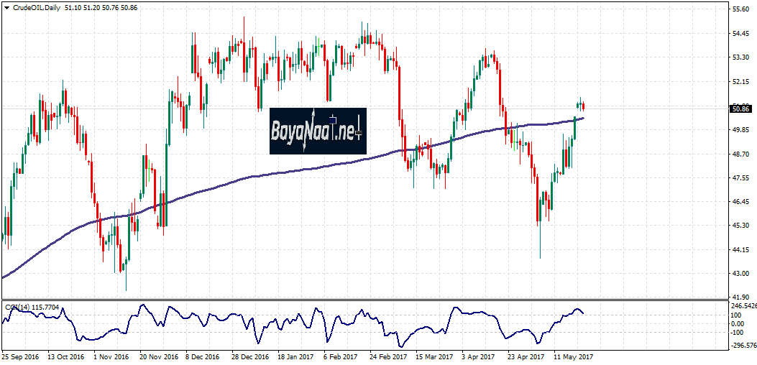
Task: Click the 100 level on CCI scale
Action: 737,315
